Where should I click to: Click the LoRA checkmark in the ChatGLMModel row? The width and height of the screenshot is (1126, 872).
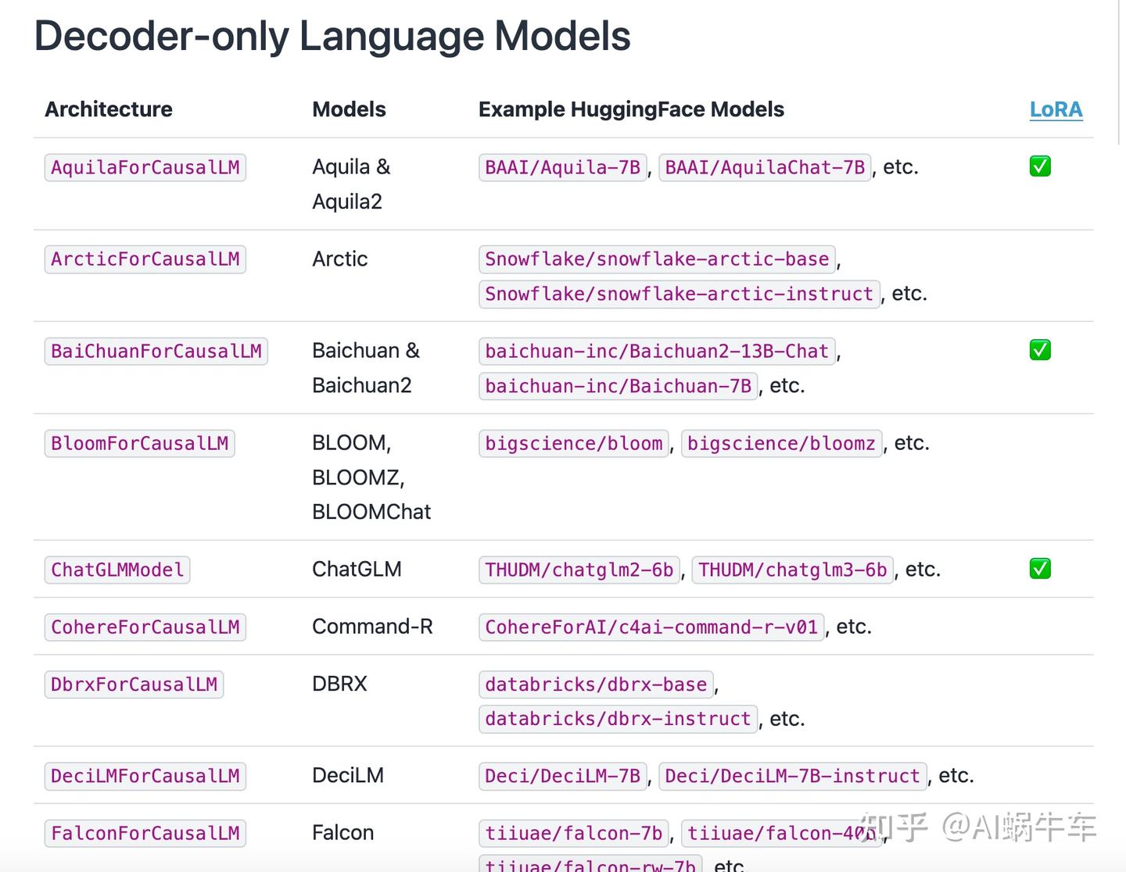tap(1040, 569)
